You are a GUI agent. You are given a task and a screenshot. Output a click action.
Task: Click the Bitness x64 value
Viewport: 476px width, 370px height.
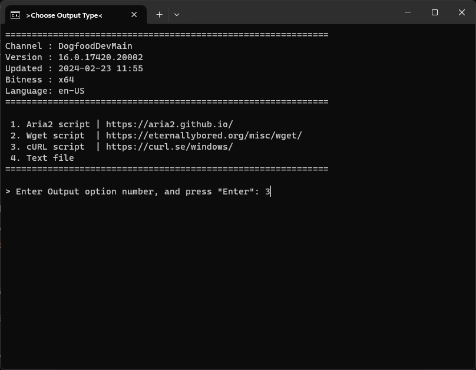tap(66, 80)
